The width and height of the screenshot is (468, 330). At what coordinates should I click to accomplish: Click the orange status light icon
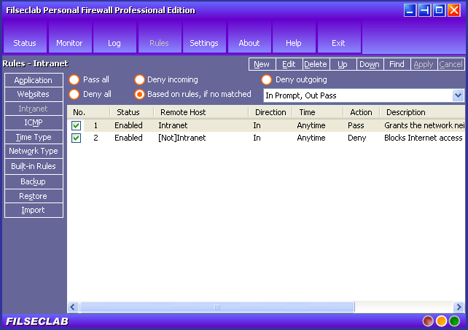(441, 321)
